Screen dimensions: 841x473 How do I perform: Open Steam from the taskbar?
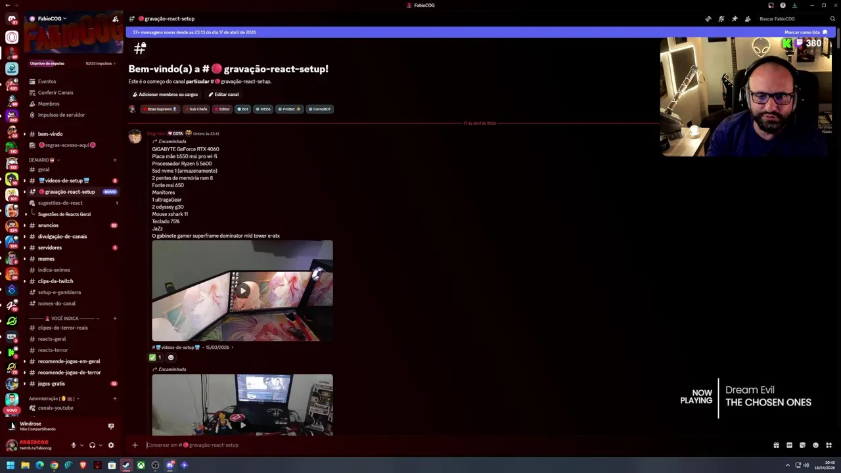[126, 465]
